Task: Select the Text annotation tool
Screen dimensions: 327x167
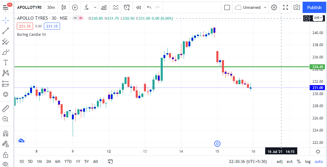Action: pos(6,63)
